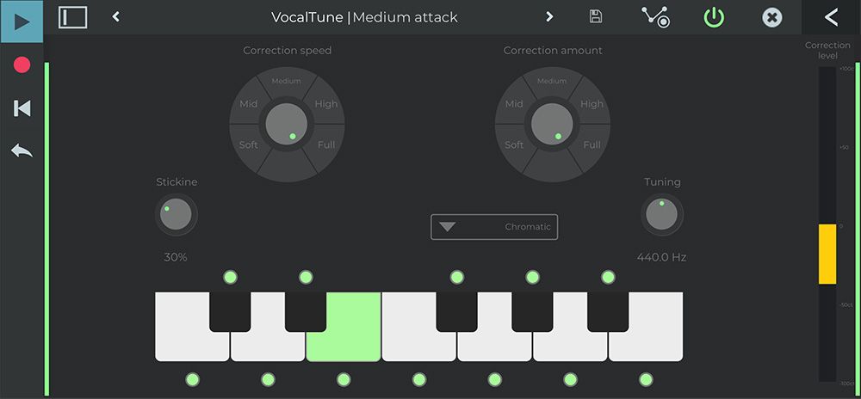
Task: Toggle the green plugin power button
Action: tap(714, 17)
